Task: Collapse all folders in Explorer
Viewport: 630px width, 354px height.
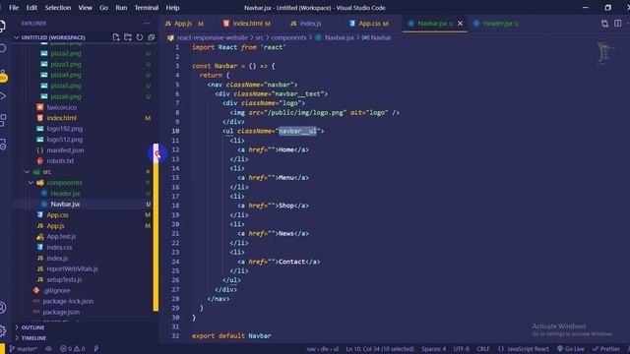Action: 151,37
